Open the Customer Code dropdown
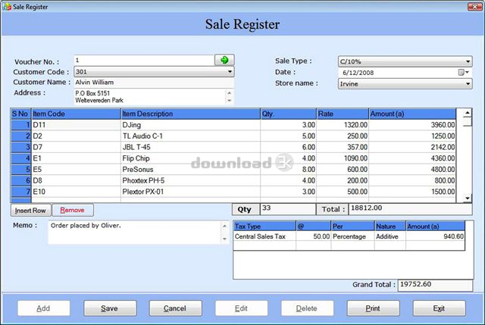The image size is (485, 325). click(230, 72)
